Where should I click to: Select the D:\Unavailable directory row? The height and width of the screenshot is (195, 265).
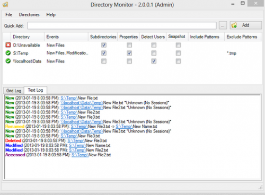point(132,45)
